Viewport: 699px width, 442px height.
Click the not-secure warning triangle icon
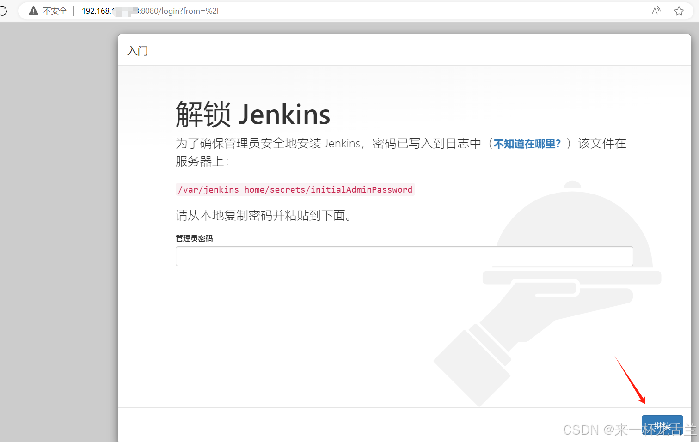click(33, 11)
